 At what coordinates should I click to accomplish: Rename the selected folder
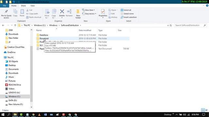(69, 13)
